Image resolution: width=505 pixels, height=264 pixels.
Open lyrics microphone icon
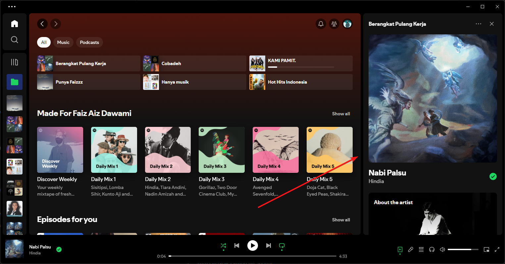[x=411, y=249]
